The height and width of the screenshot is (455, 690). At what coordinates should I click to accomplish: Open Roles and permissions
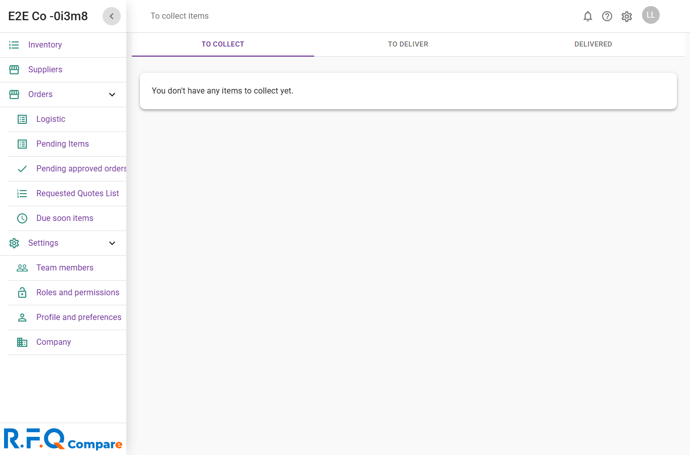tap(78, 293)
